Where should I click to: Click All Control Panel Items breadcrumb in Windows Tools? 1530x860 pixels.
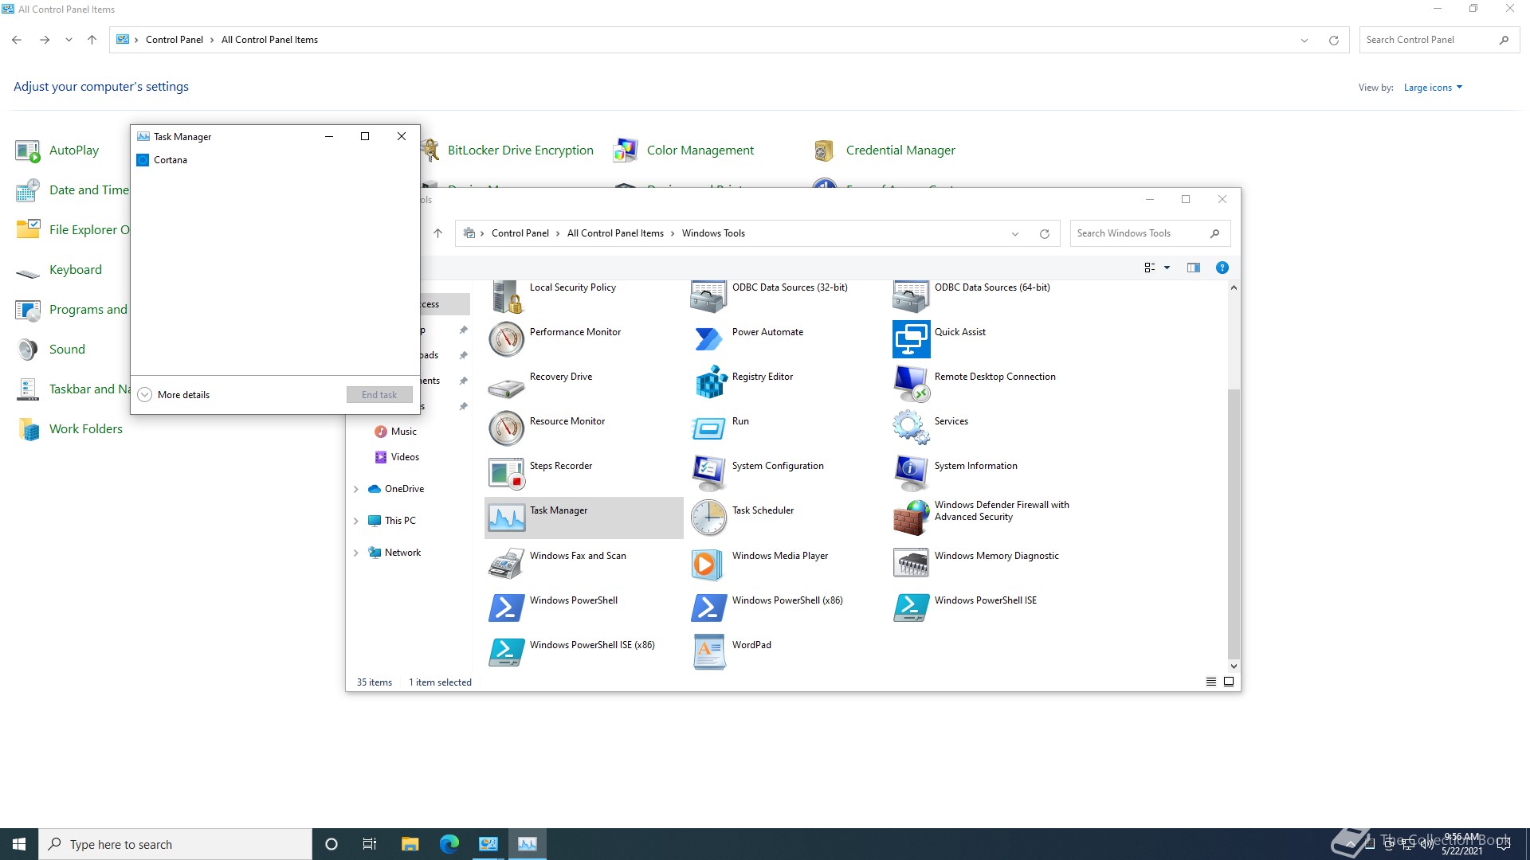click(615, 233)
